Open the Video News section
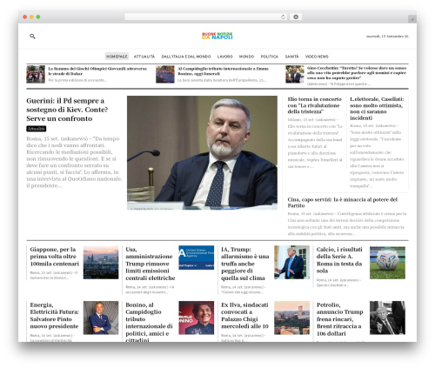This screenshot has height=368, width=435. click(317, 57)
